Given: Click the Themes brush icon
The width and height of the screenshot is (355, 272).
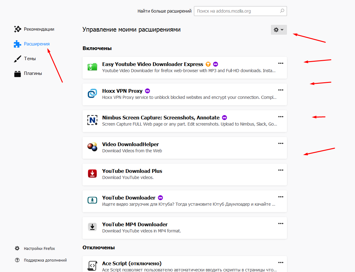Looking at the screenshot, I should click(x=18, y=59).
